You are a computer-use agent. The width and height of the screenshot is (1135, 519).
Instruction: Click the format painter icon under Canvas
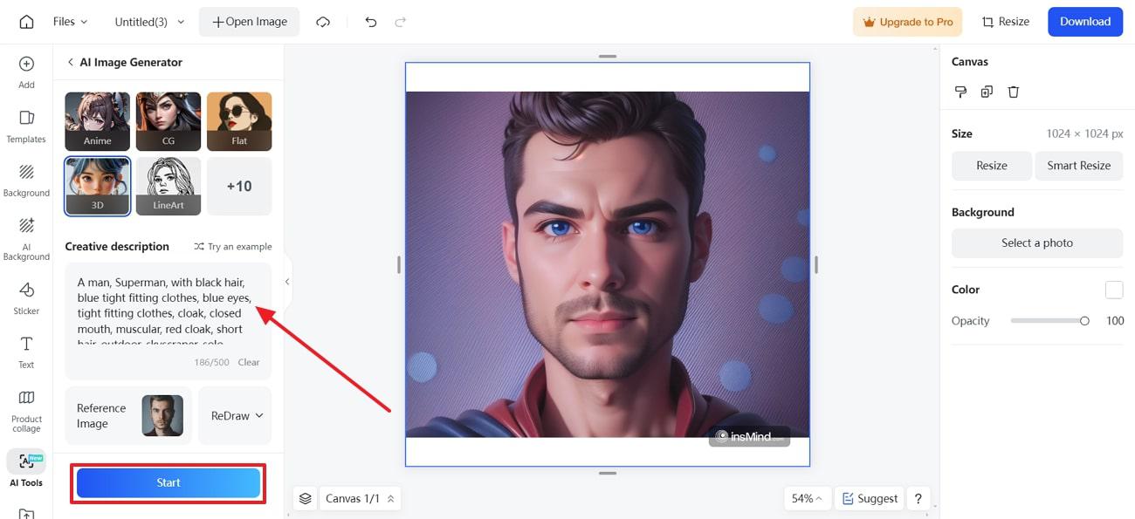pyautogui.click(x=960, y=92)
